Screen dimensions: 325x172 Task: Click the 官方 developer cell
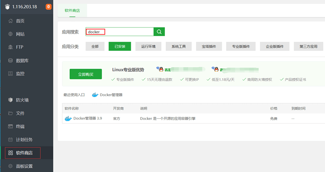(x=117, y=119)
